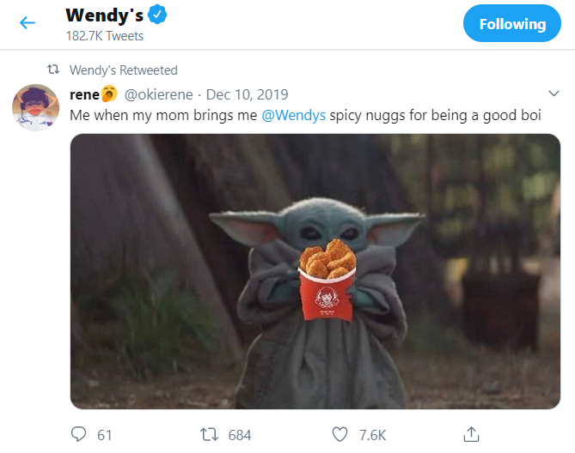
Task: Click the 61 replies count
Action: click(x=104, y=435)
